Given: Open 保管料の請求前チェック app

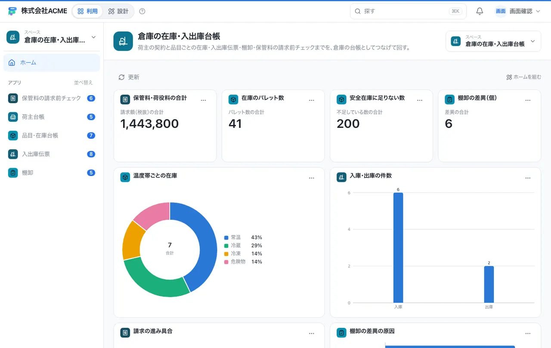Looking at the screenshot, I should click(52, 98).
